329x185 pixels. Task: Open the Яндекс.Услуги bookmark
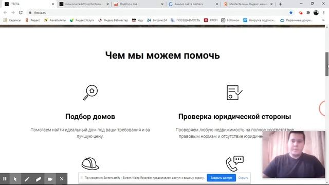point(82,20)
